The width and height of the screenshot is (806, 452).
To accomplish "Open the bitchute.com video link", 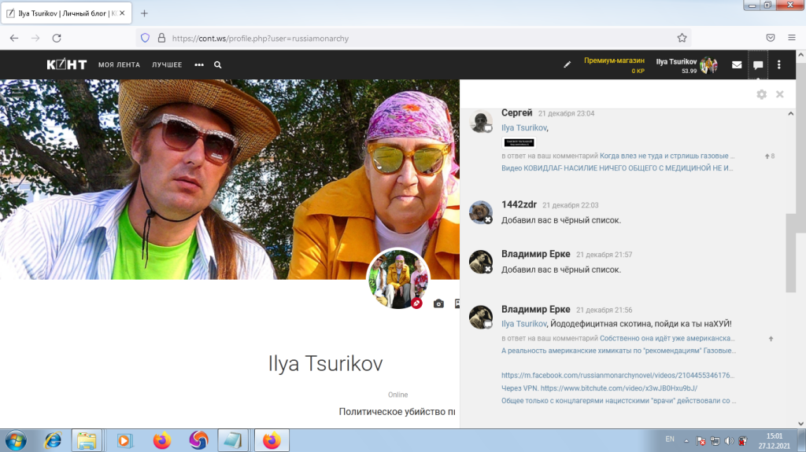I will [x=619, y=388].
